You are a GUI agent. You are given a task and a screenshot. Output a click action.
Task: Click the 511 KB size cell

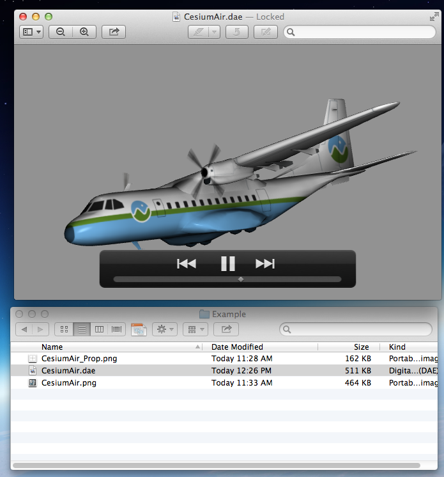358,370
